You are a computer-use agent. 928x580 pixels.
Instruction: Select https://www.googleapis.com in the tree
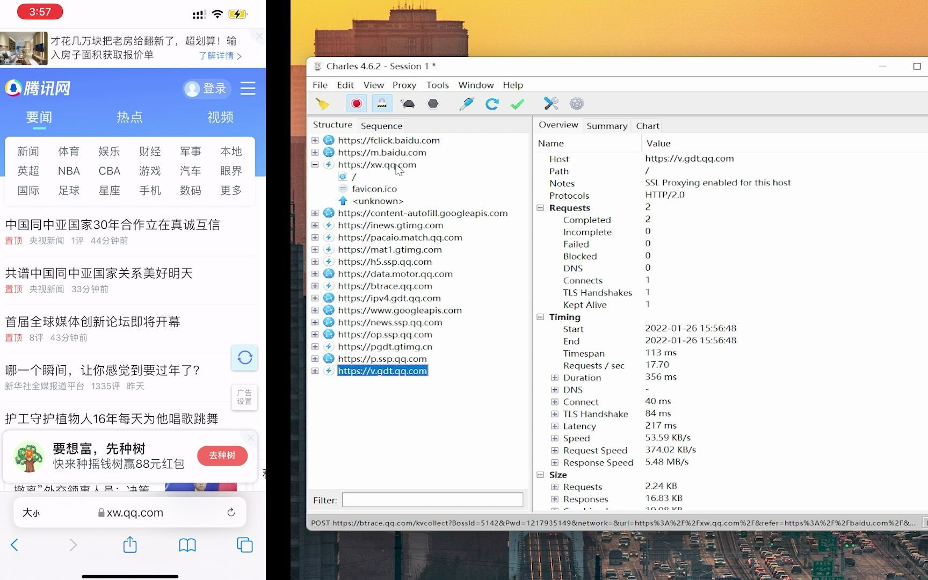[400, 310]
